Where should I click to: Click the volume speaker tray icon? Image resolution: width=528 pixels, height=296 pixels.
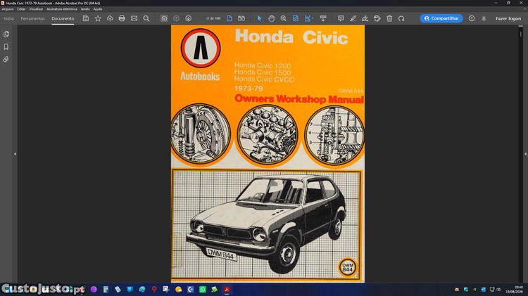tap(498, 289)
